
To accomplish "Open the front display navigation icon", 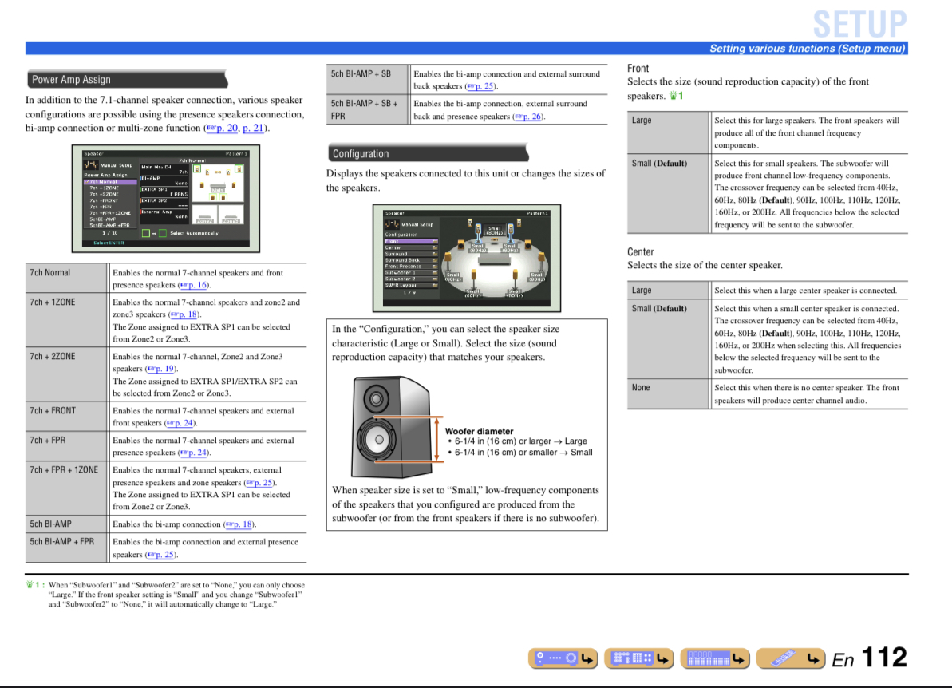I will [714, 658].
